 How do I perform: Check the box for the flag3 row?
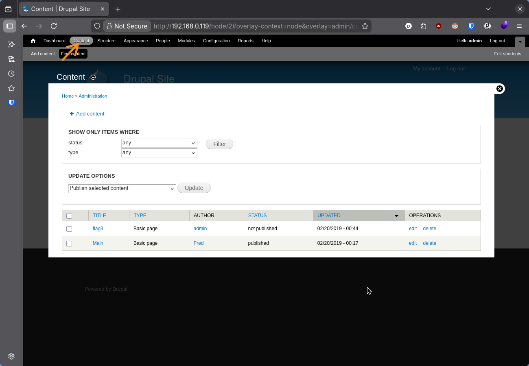(69, 229)
